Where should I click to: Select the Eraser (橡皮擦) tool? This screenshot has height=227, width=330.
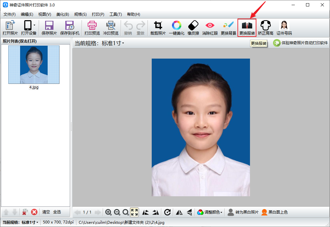point(193,28)
